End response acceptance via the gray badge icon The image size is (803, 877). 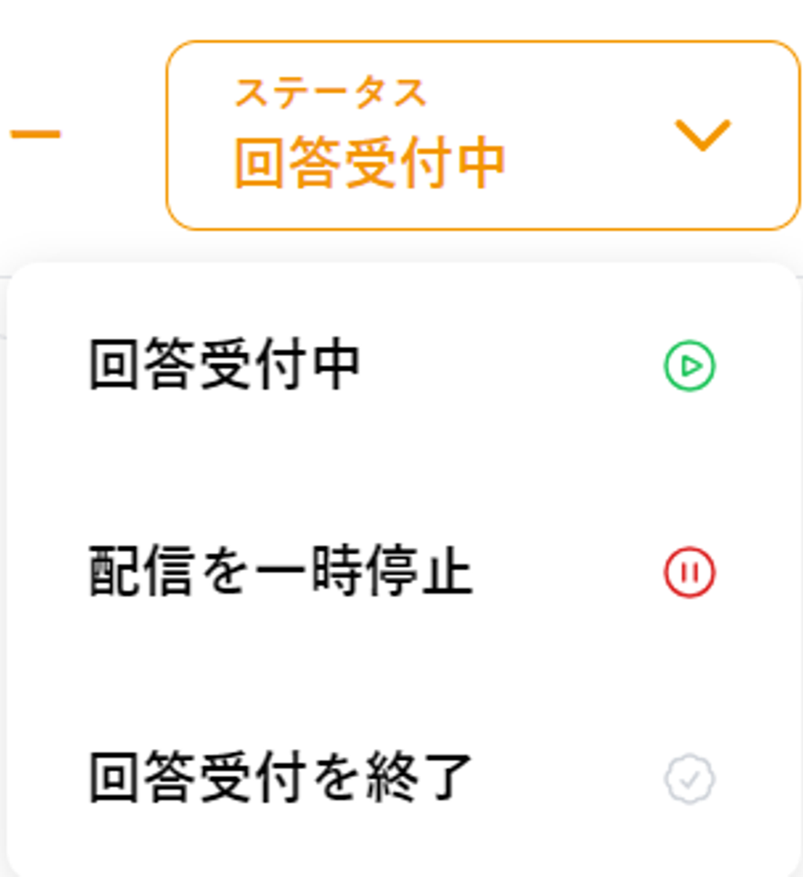pos(689,779)
